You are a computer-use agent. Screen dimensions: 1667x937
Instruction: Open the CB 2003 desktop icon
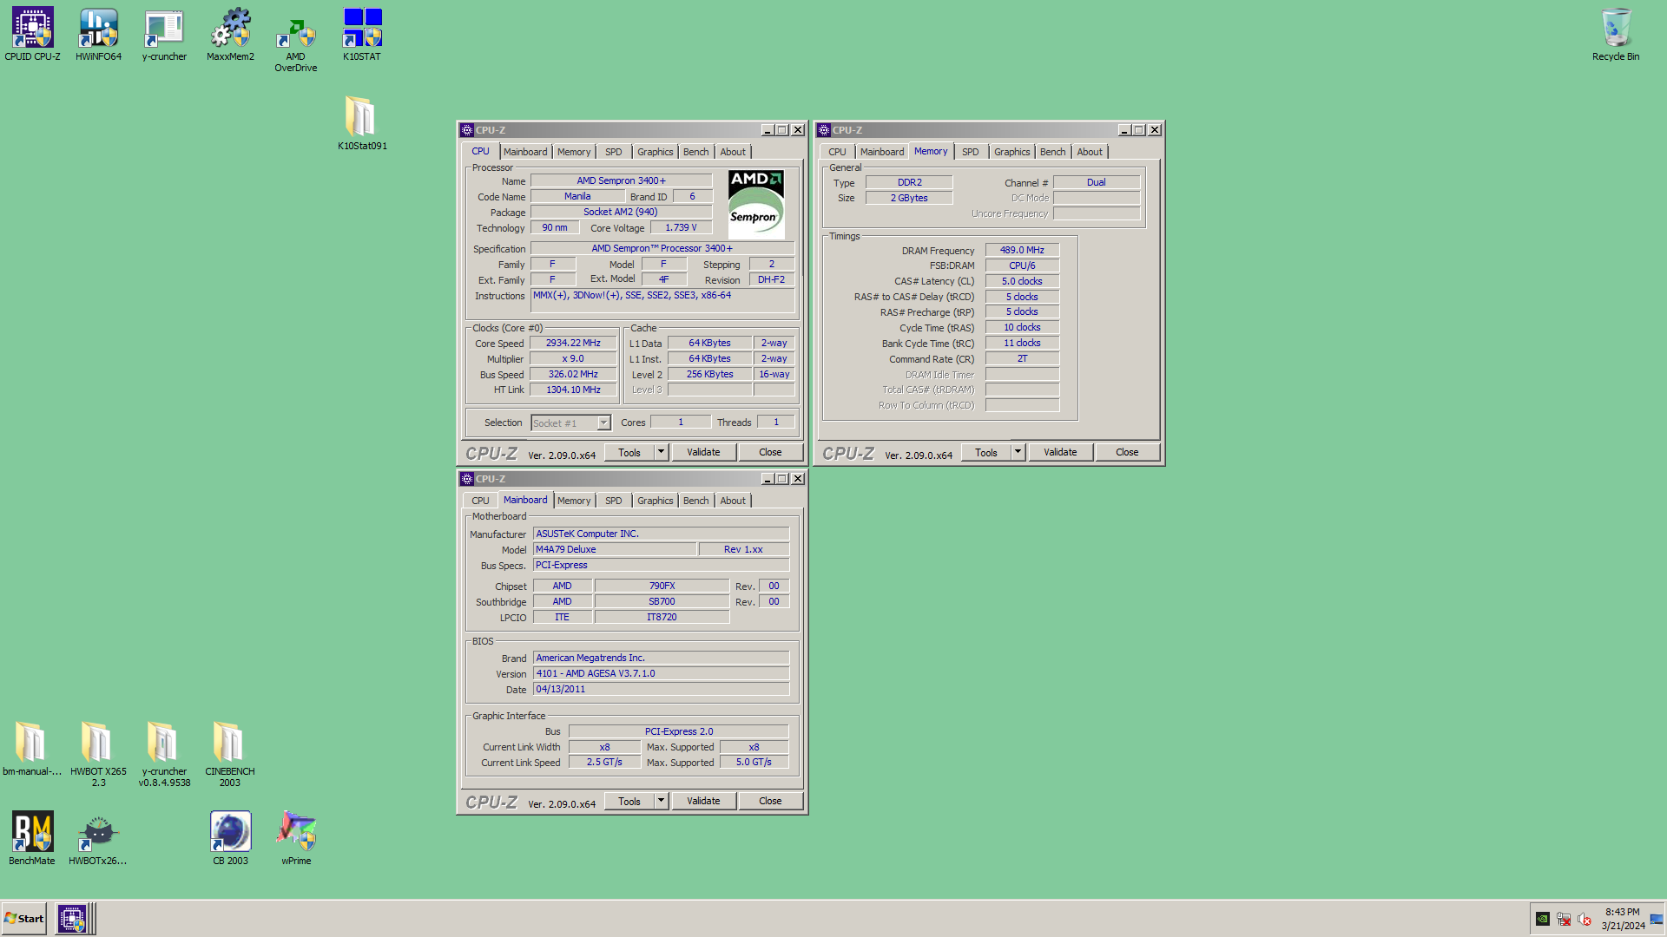click(x=230, y=838)
